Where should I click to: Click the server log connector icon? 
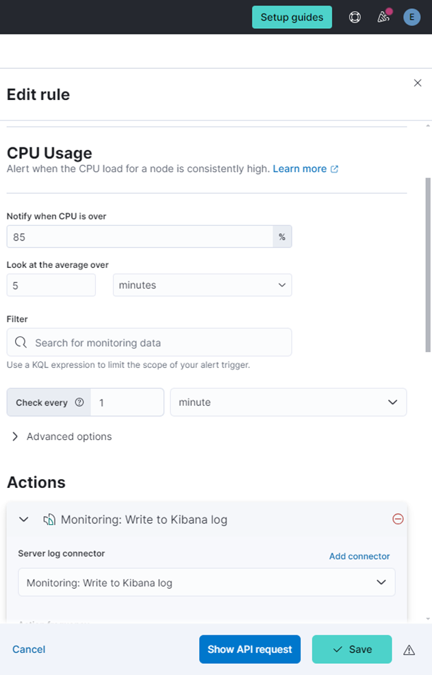pyautogui.click(x=49, y=519)
